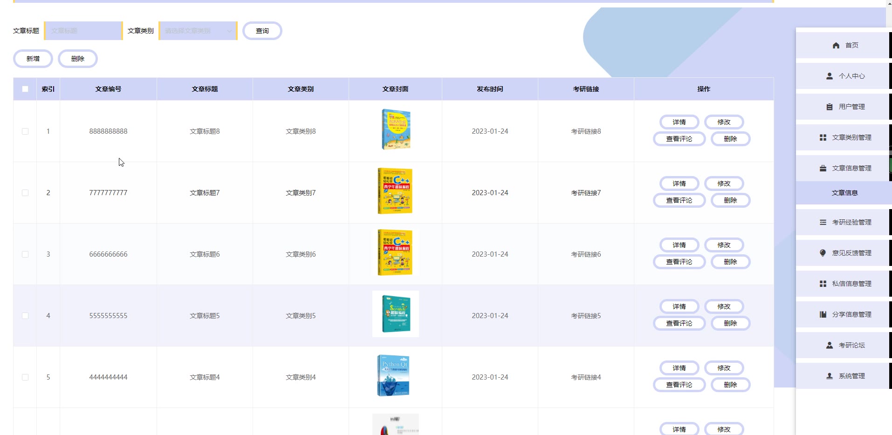892x435 pixels.
Task: Click the bulb icon beside 意见反馈管理
Action: pyautogui.click(x=823, y=253)
